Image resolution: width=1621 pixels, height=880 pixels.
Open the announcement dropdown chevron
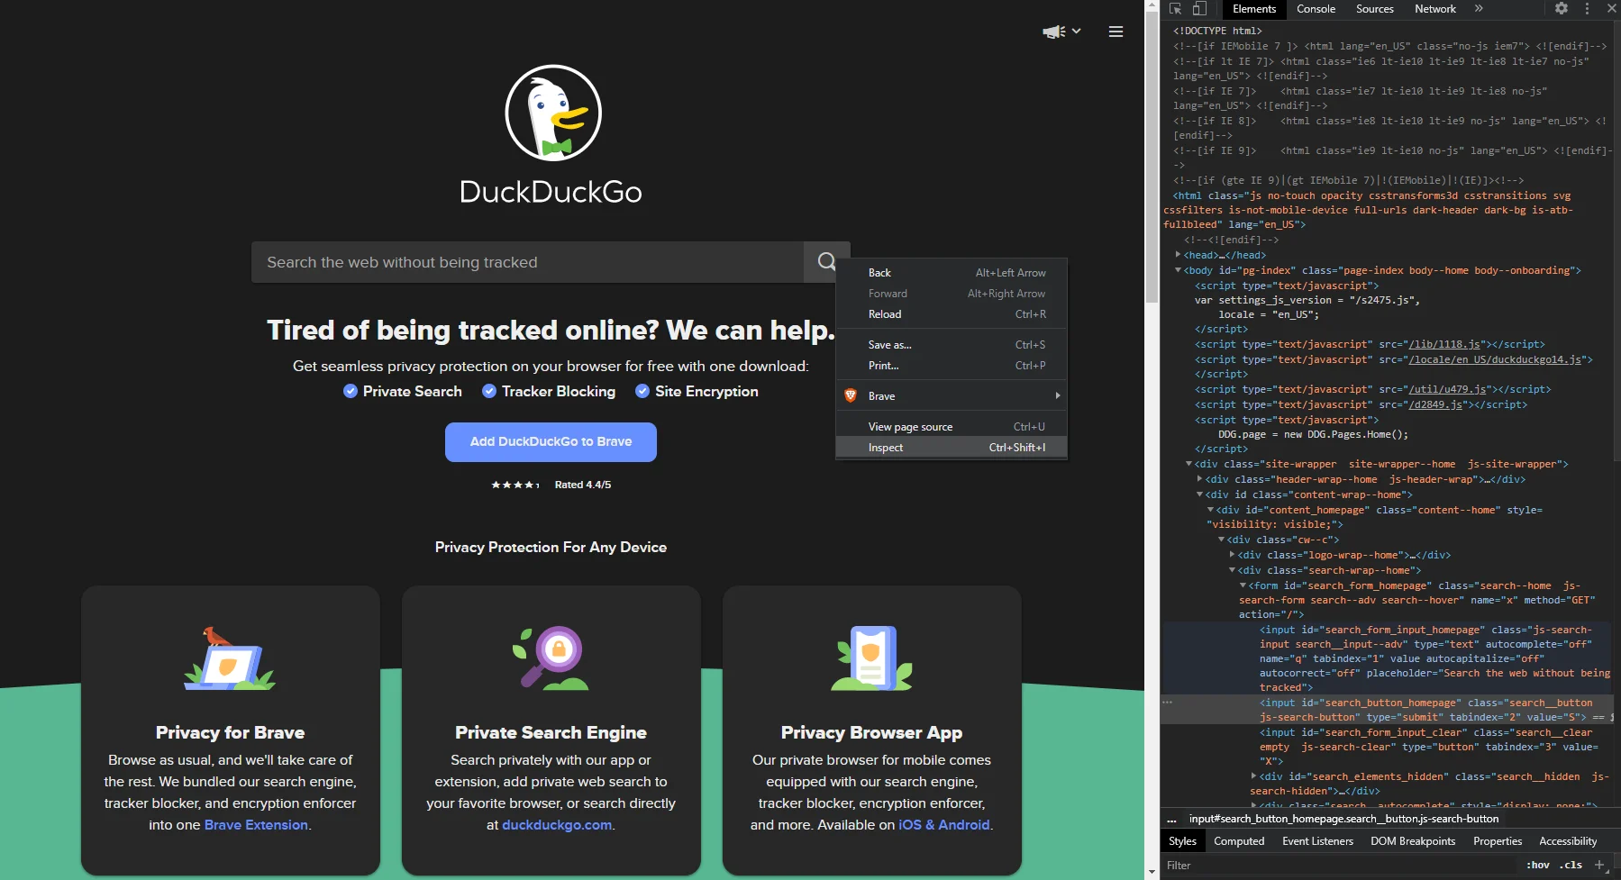click(x=1078, y=32)
